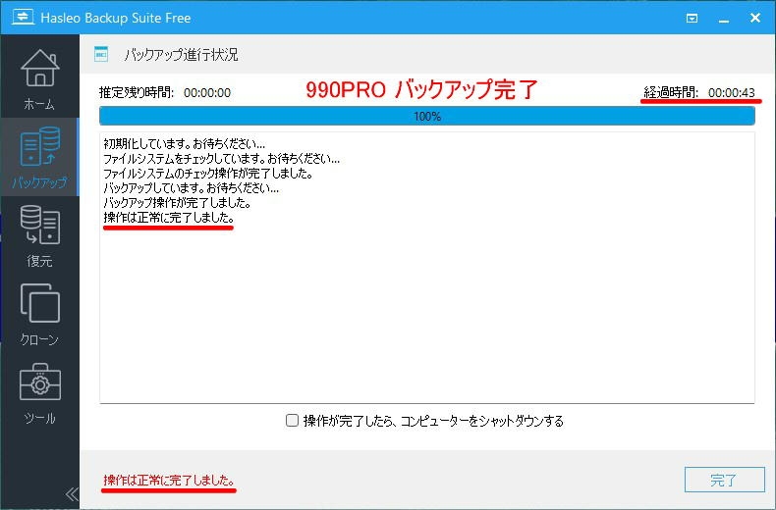Click log line 初期化しています。お待ちください...
The width and height of the screenshot is (776, 510).
point(184,144)
